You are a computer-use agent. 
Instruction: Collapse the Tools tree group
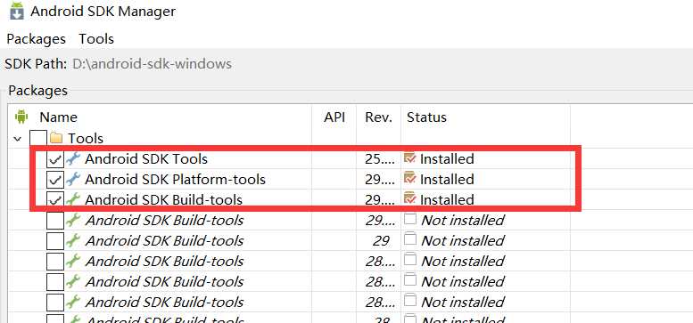tap(18, 139)
